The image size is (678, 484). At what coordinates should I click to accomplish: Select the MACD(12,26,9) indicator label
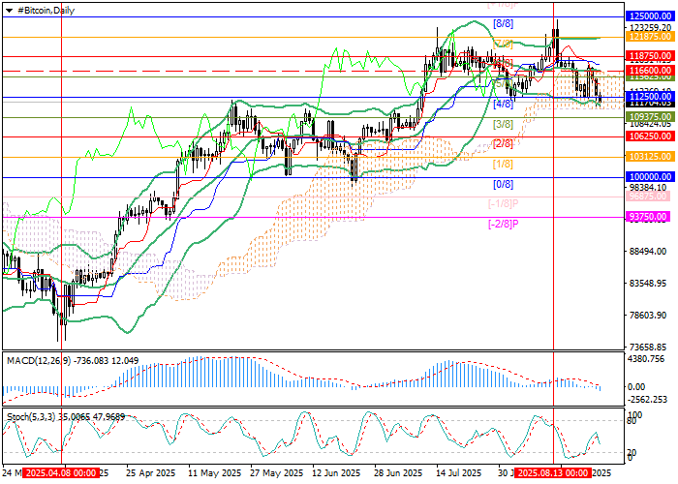click(x=39, y=360)
